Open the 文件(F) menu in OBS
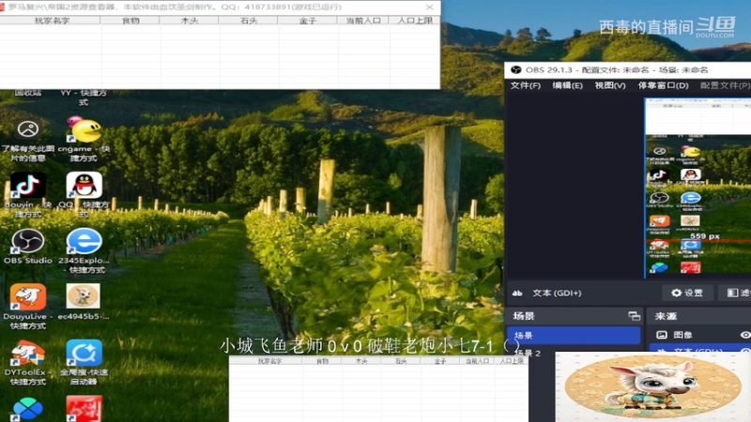The height and width of the screenshot is (422, 751). tap(526, 85)
